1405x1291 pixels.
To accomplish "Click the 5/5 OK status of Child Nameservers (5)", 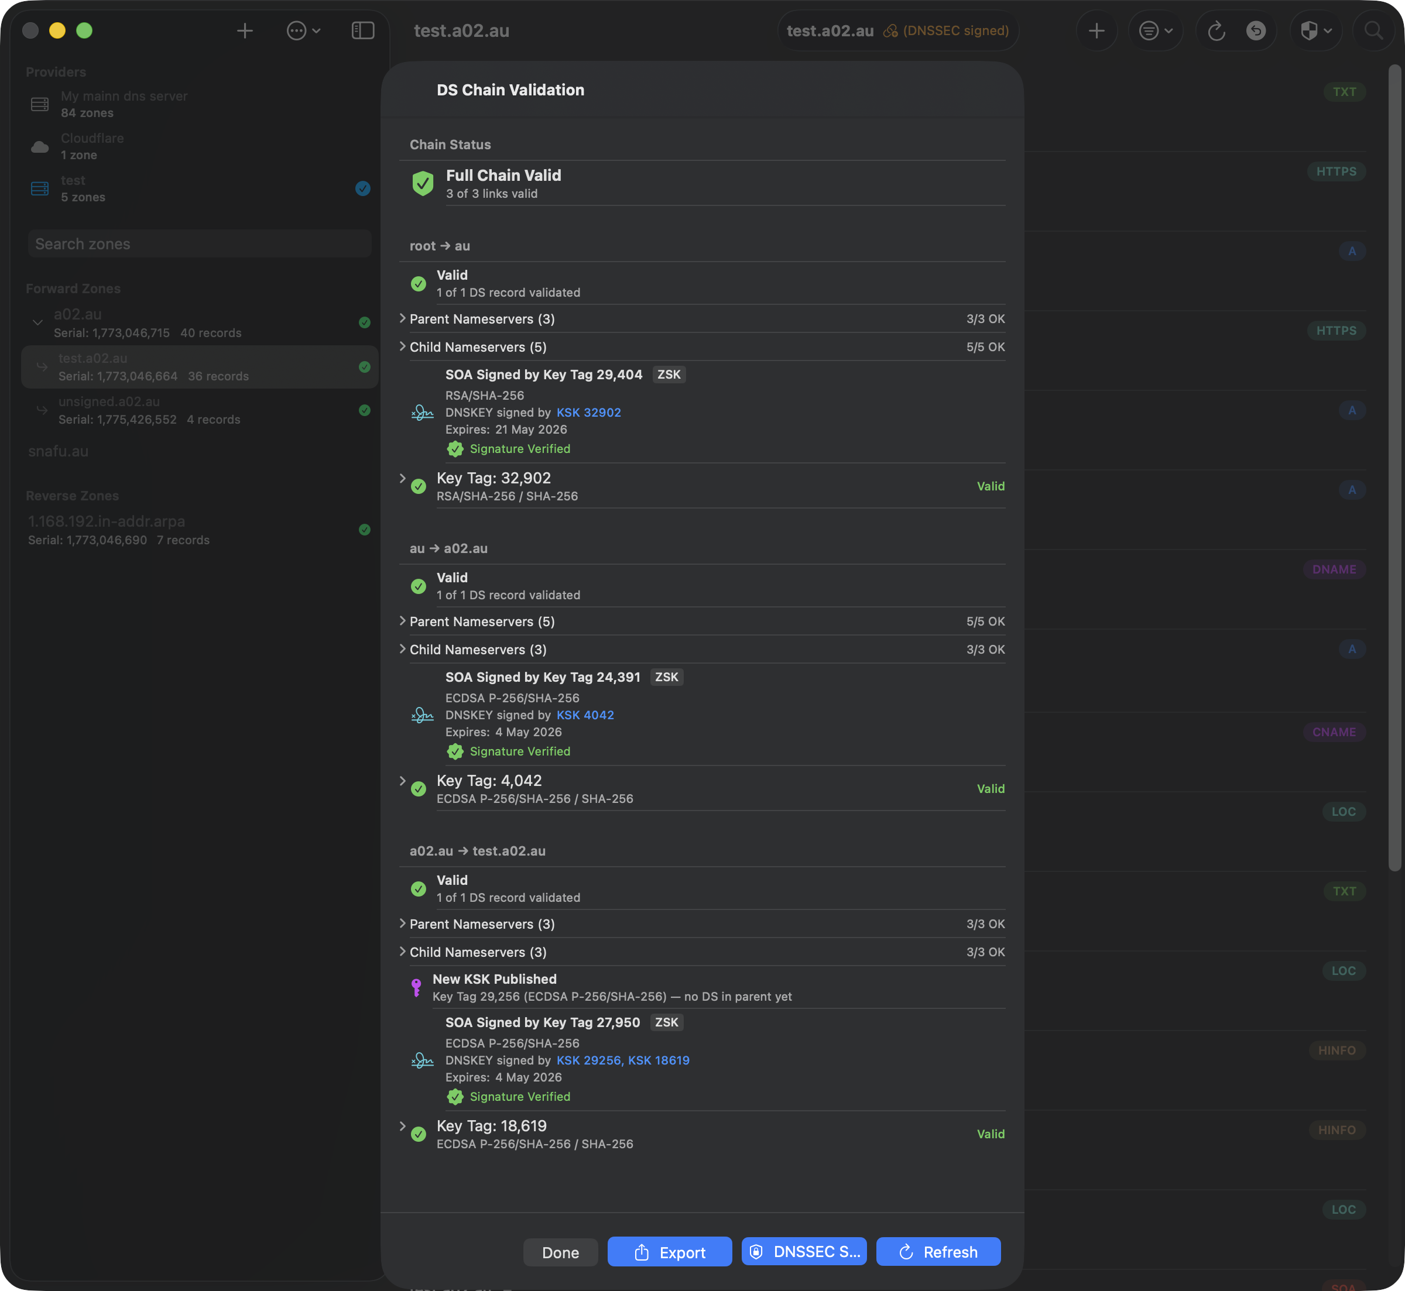I will pyautogui.click(x=985, y=346).
